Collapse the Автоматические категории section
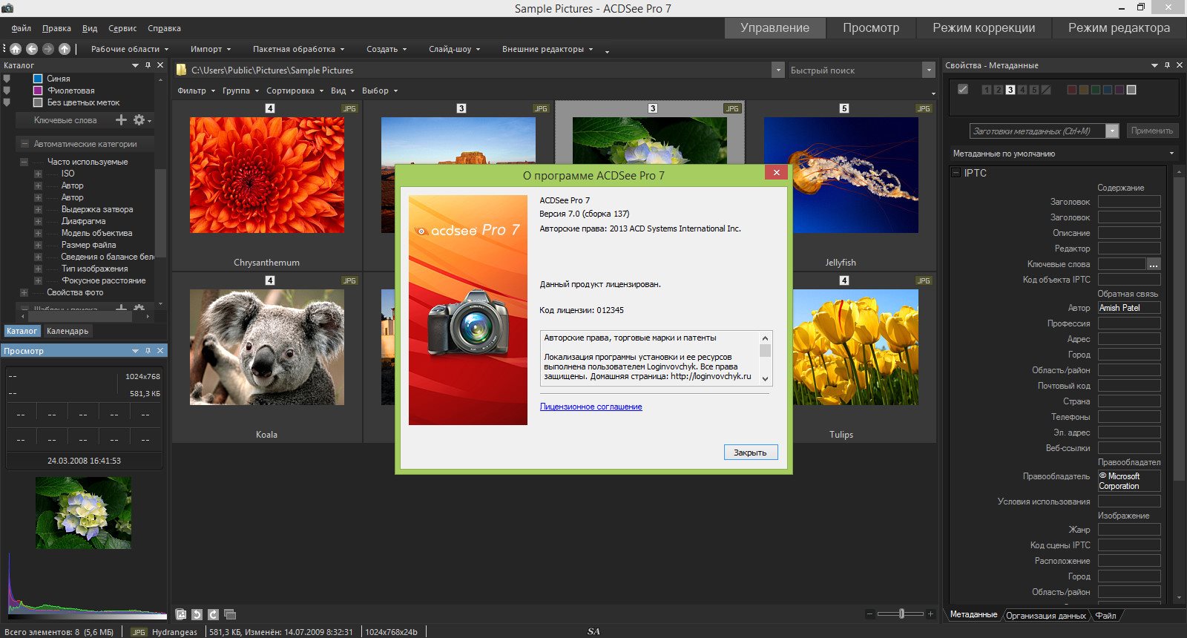Image resolution: width=1187 pixels, height=638 pixels. coord(24,144)
